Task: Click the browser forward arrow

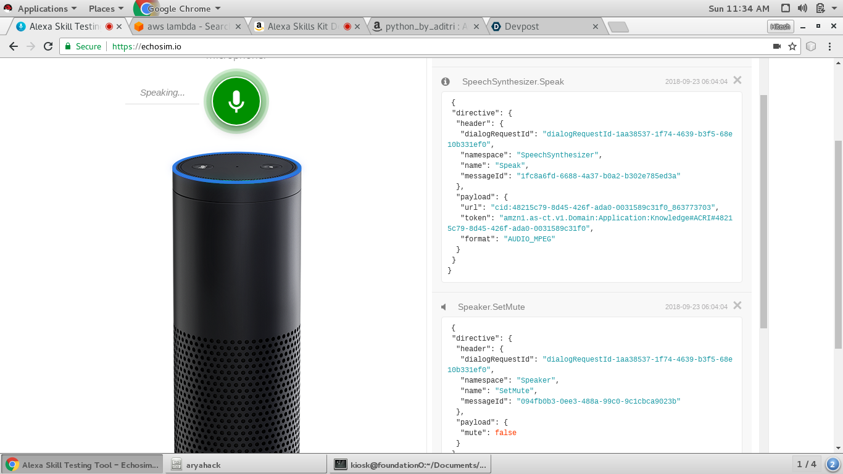Action: tap(31, 46)
